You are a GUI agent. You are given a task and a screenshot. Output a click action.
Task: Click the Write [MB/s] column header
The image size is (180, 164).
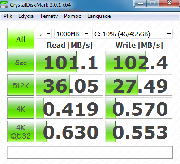(139, 45)
